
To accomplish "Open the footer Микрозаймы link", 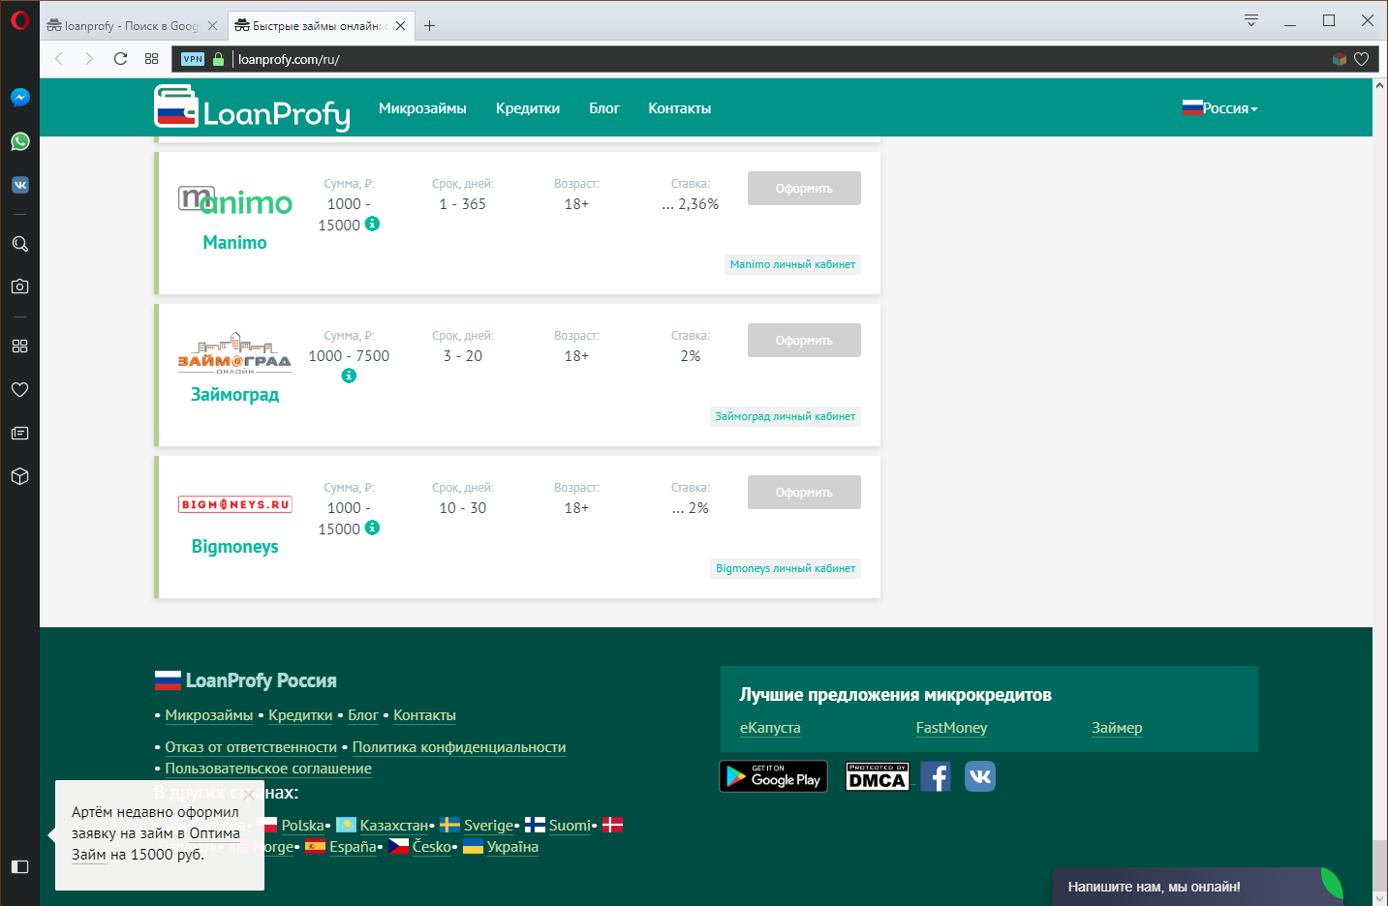I will point(209,715).
